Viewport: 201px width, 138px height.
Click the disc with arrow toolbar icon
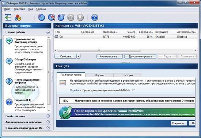[61, 18]
